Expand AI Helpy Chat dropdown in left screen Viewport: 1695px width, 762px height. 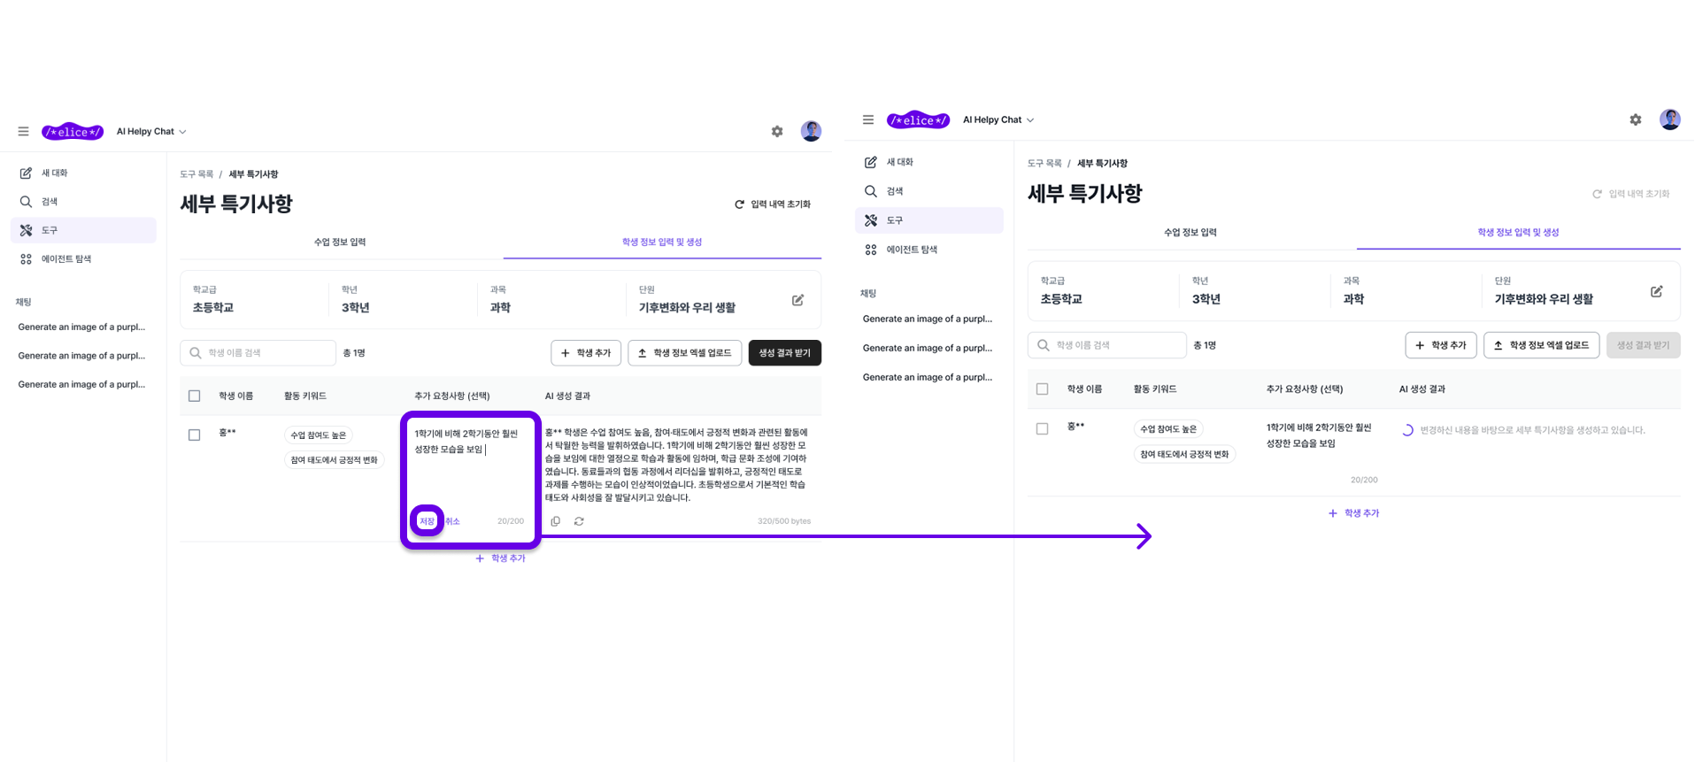pos(151,132)
